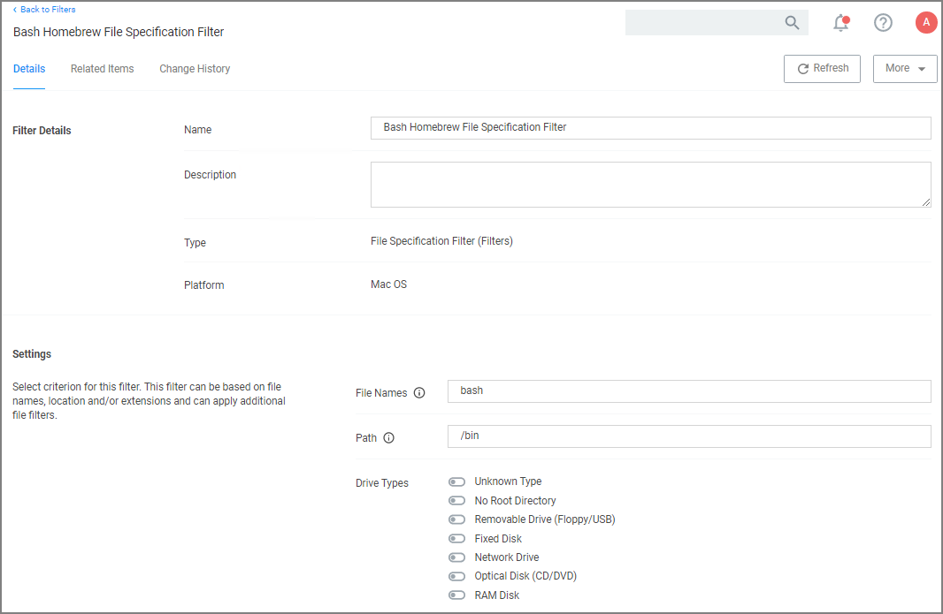Viewport: 943px width, 614px height.
Task: Expand the More dropdown
Action: pos(905,69)
